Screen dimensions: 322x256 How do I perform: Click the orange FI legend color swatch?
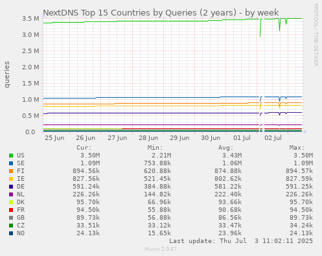11,171
